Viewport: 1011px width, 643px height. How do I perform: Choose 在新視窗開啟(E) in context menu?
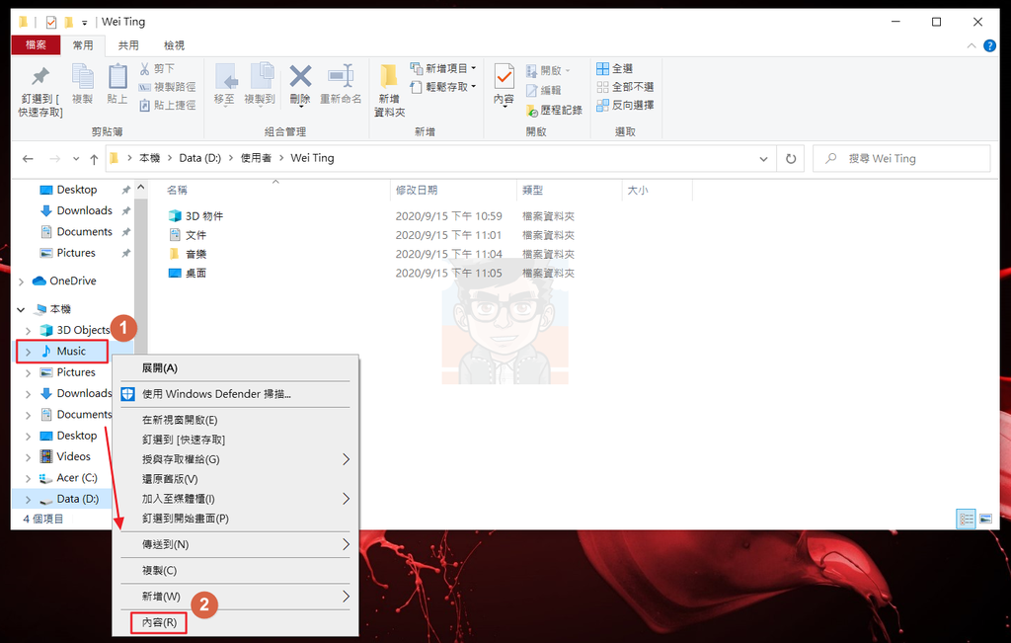click(x=235, y=420)
